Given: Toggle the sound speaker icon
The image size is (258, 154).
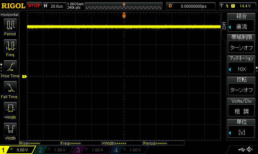Looking at the screenshot, I should [250, 149].
